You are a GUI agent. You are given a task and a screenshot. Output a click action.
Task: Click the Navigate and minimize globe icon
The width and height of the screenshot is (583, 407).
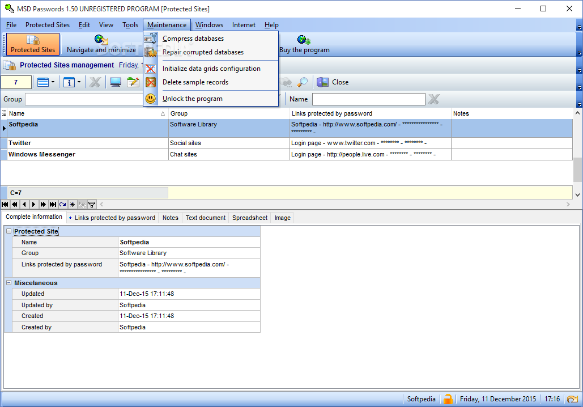pos(101,40)
